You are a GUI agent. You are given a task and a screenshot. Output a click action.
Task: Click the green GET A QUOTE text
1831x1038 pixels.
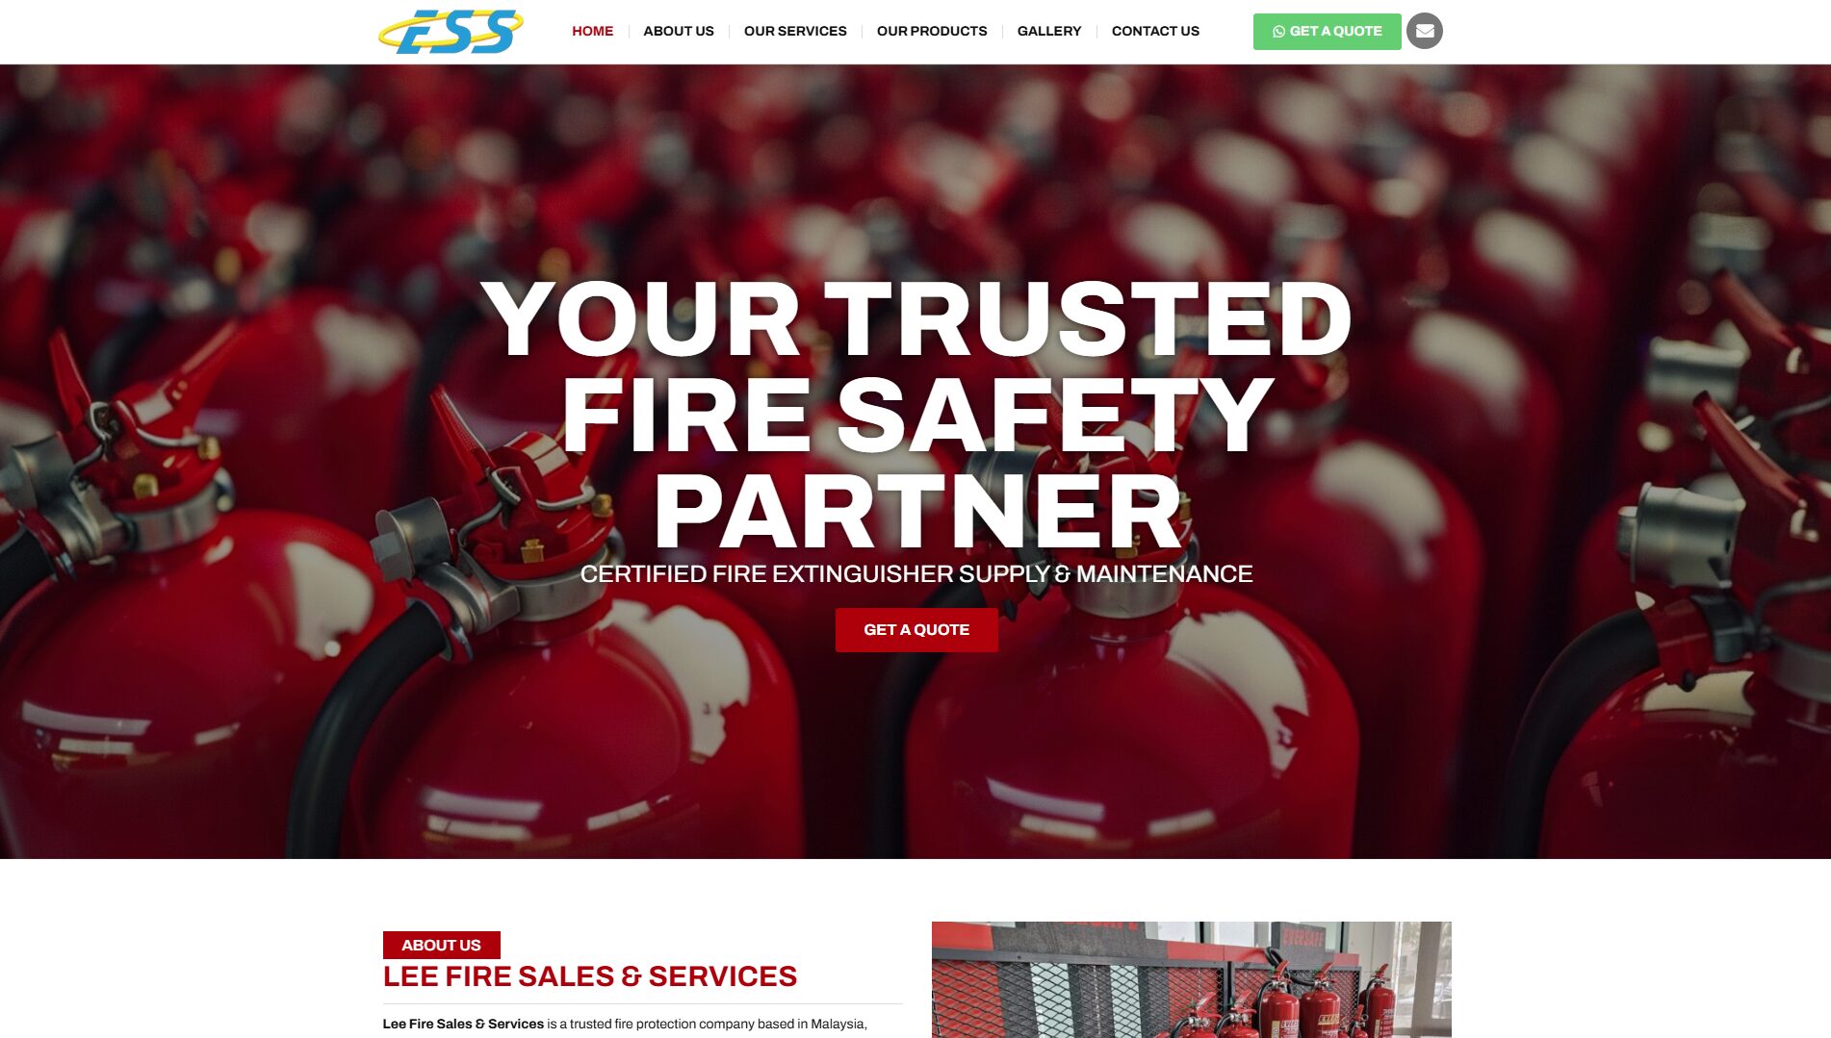pos(1335,31)
